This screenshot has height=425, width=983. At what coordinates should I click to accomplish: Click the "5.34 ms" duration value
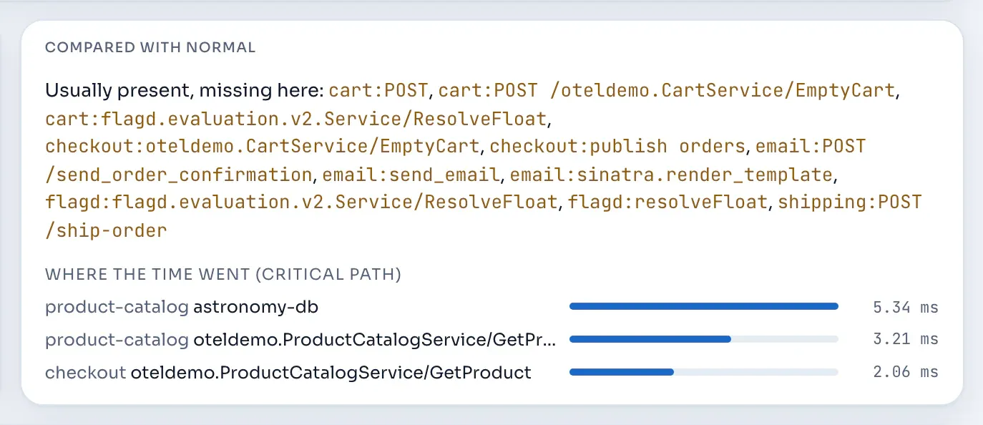coord(906,308)
